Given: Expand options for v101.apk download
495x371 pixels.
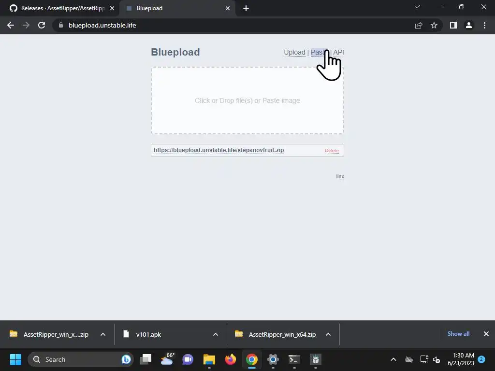Looking at the screenshot, I should [216, 334].
